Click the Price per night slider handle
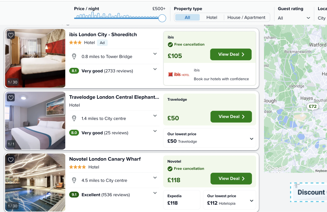Viewport: 327px width, 212px height. tap(162, 18)
